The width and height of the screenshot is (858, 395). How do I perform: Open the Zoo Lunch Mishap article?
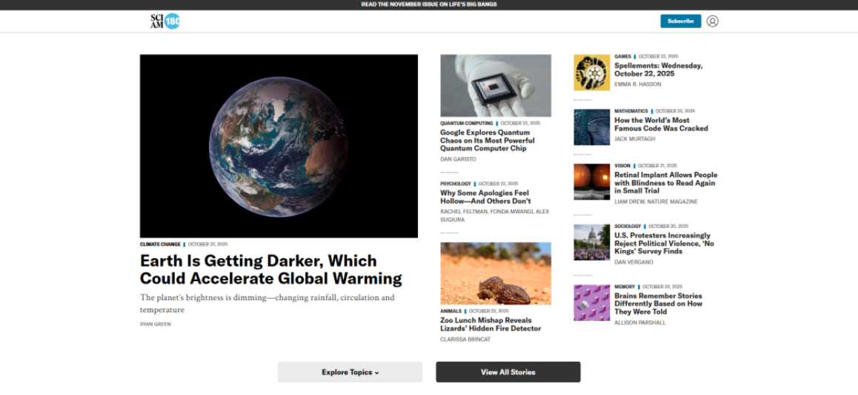(x=490, y=324)
